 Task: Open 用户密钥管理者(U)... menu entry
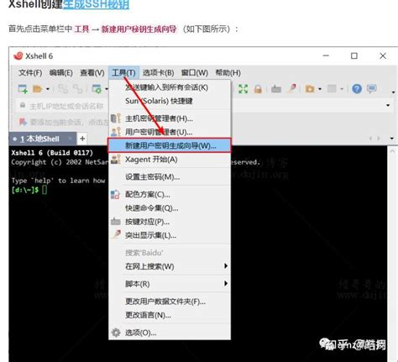tap(170, 132)
